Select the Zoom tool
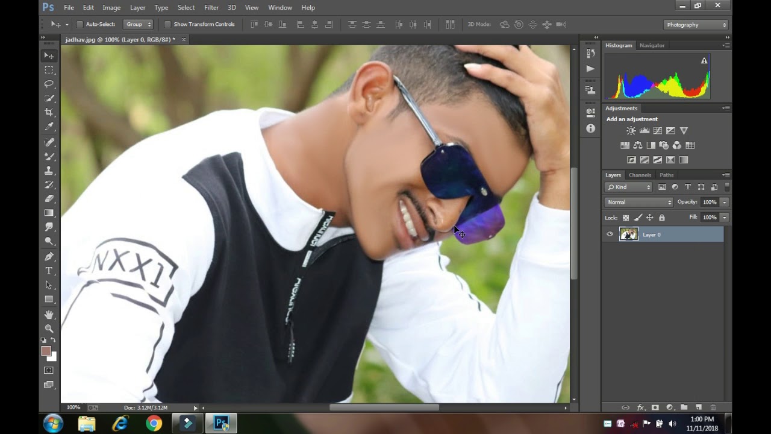This screenshot has height=434, width=771. click(x=49, y=329)
